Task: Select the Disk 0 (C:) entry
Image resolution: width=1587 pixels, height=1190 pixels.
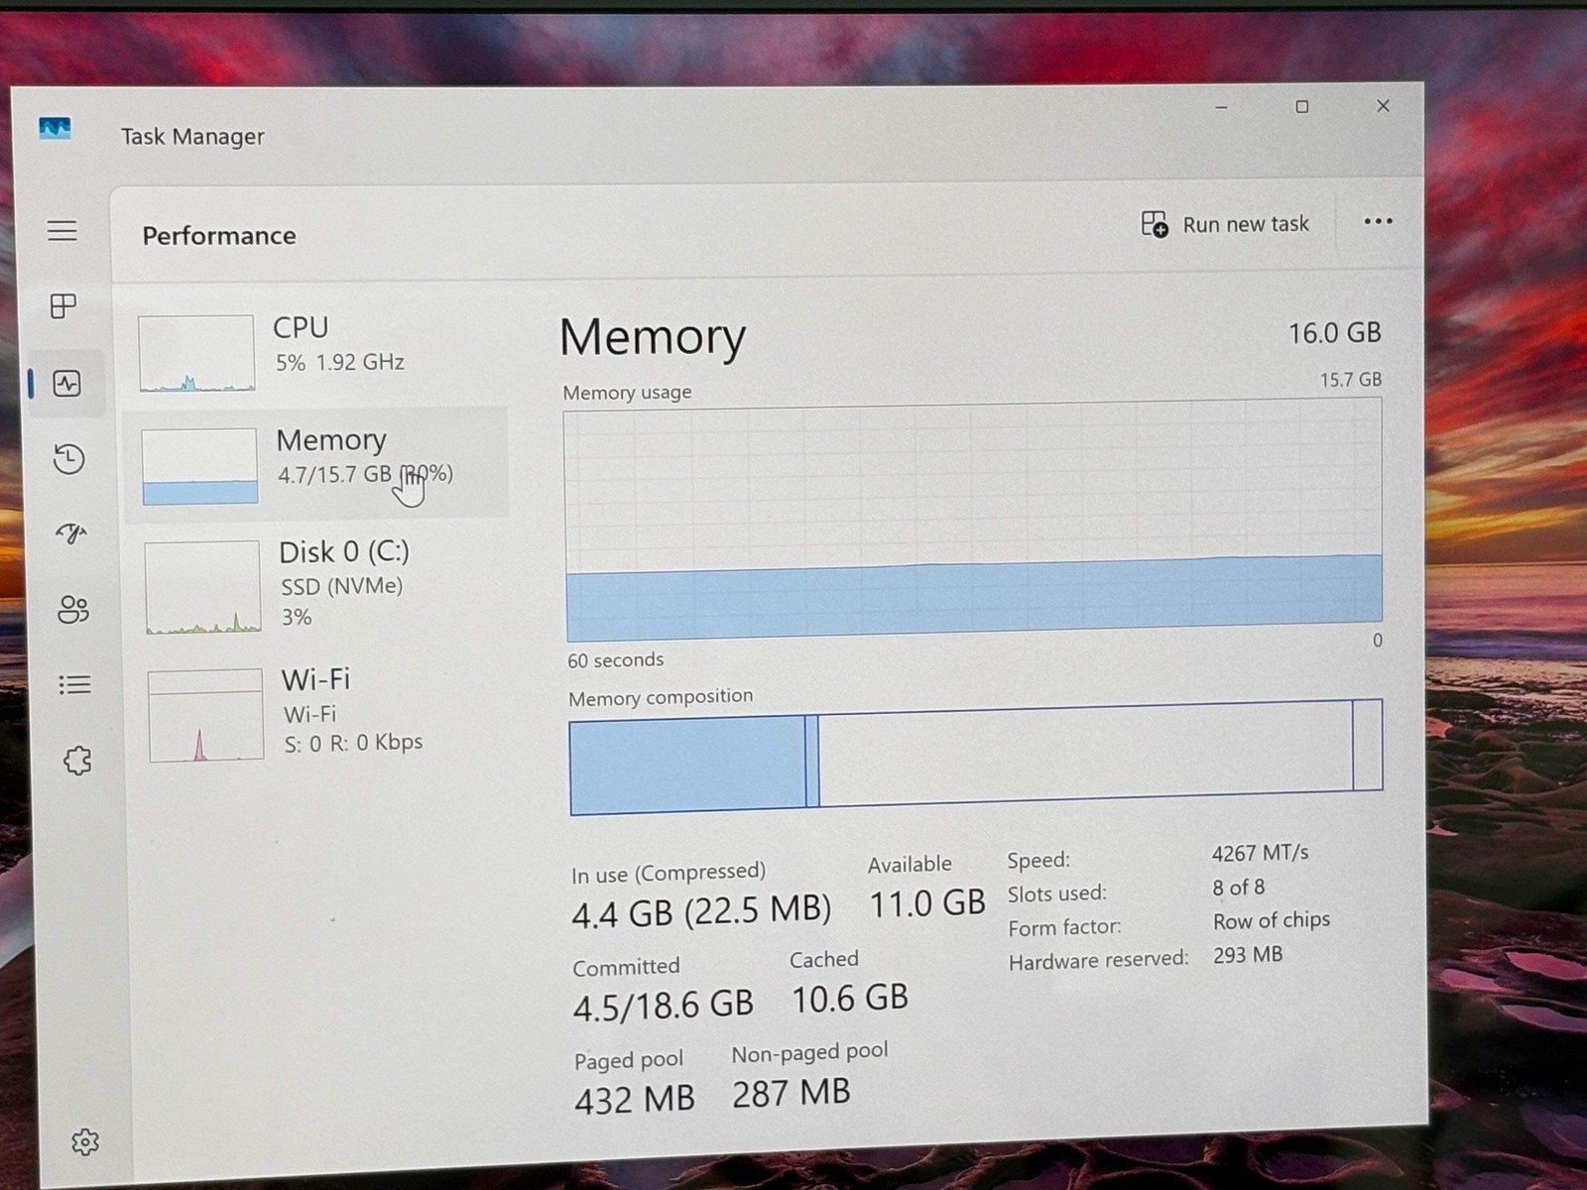Action: pos(317,584)
